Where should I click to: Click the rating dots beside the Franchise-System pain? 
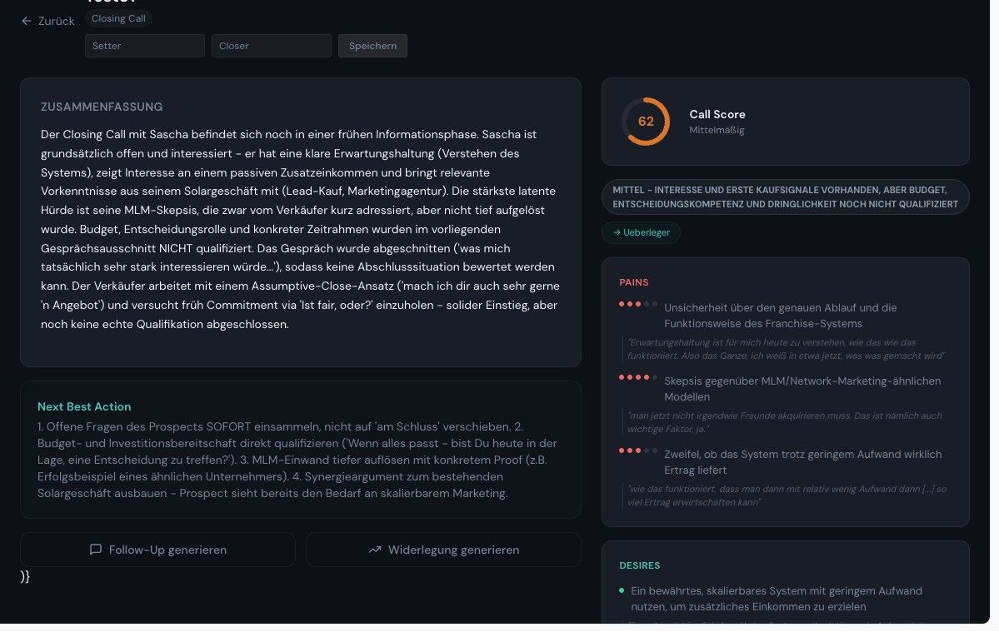tap(638, 304)
